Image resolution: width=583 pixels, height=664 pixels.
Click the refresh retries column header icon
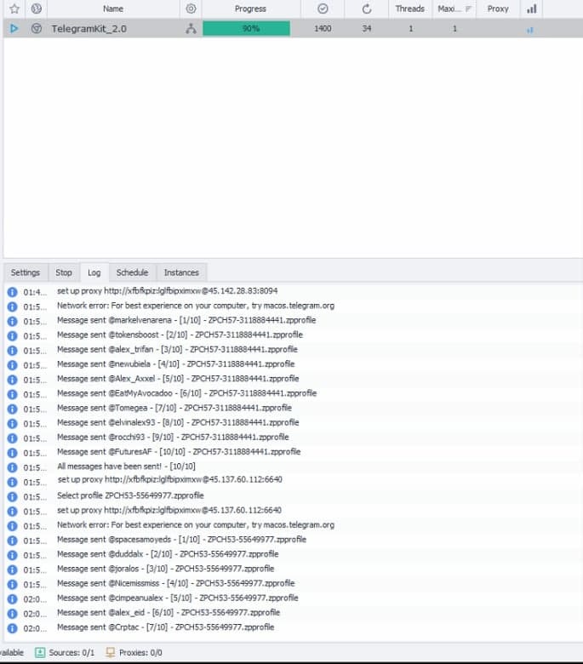click(367, 9)
